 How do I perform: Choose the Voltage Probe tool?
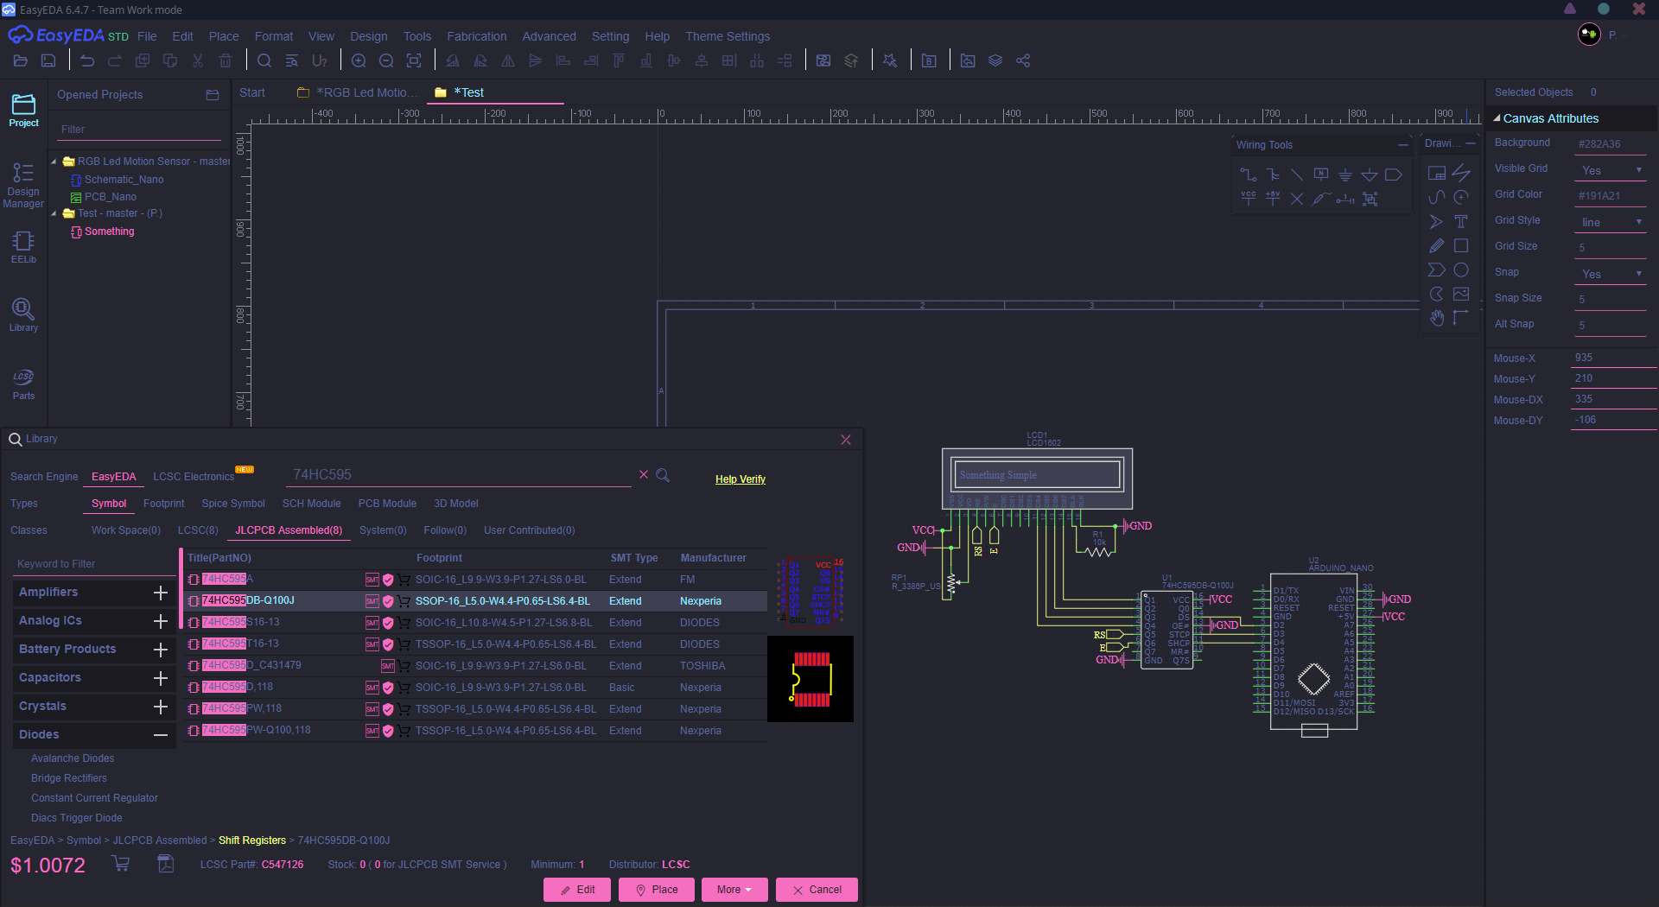coord(1320,199)
